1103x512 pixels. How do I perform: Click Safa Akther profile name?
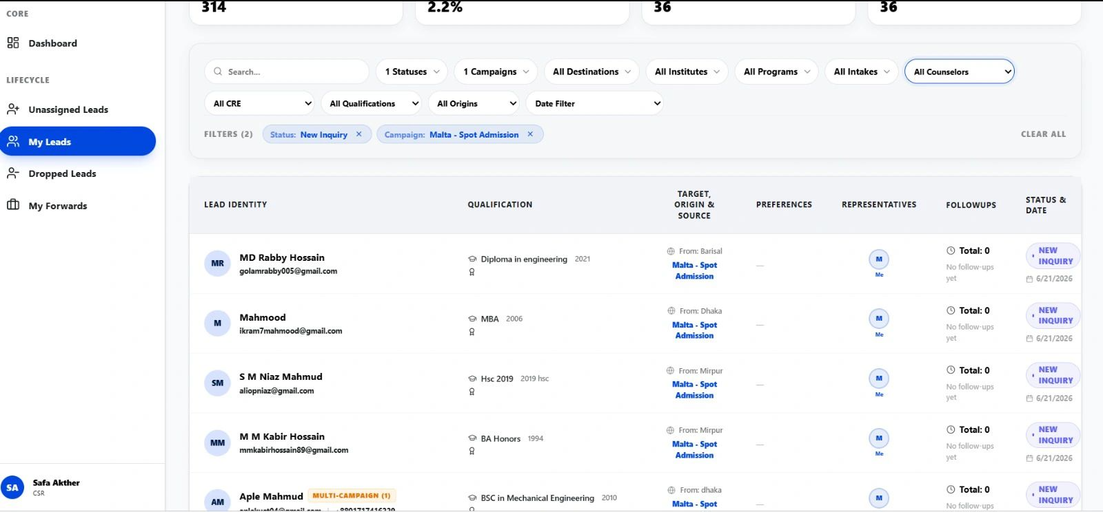pyautogui.click(x=56, y=482)
